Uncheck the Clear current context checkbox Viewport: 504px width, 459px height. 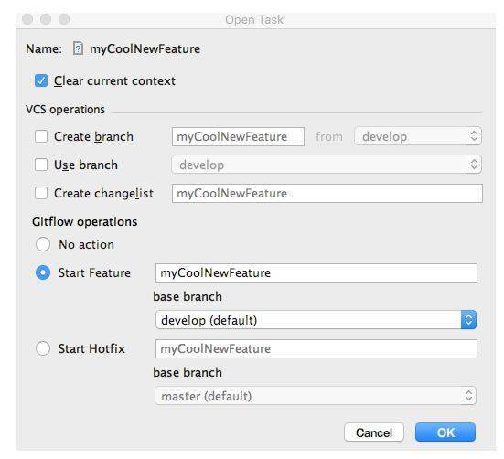point(41,80)
